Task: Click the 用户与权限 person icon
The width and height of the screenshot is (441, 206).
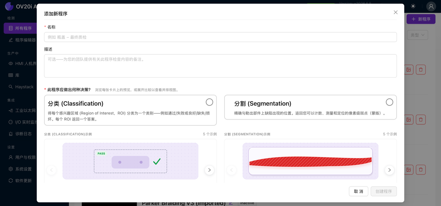Action: [x=11, y=157]
